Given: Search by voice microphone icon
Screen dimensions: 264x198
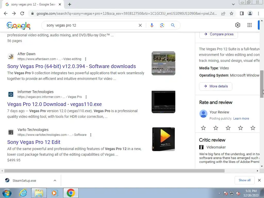Looking at the screenshot, I should [152, 25].
